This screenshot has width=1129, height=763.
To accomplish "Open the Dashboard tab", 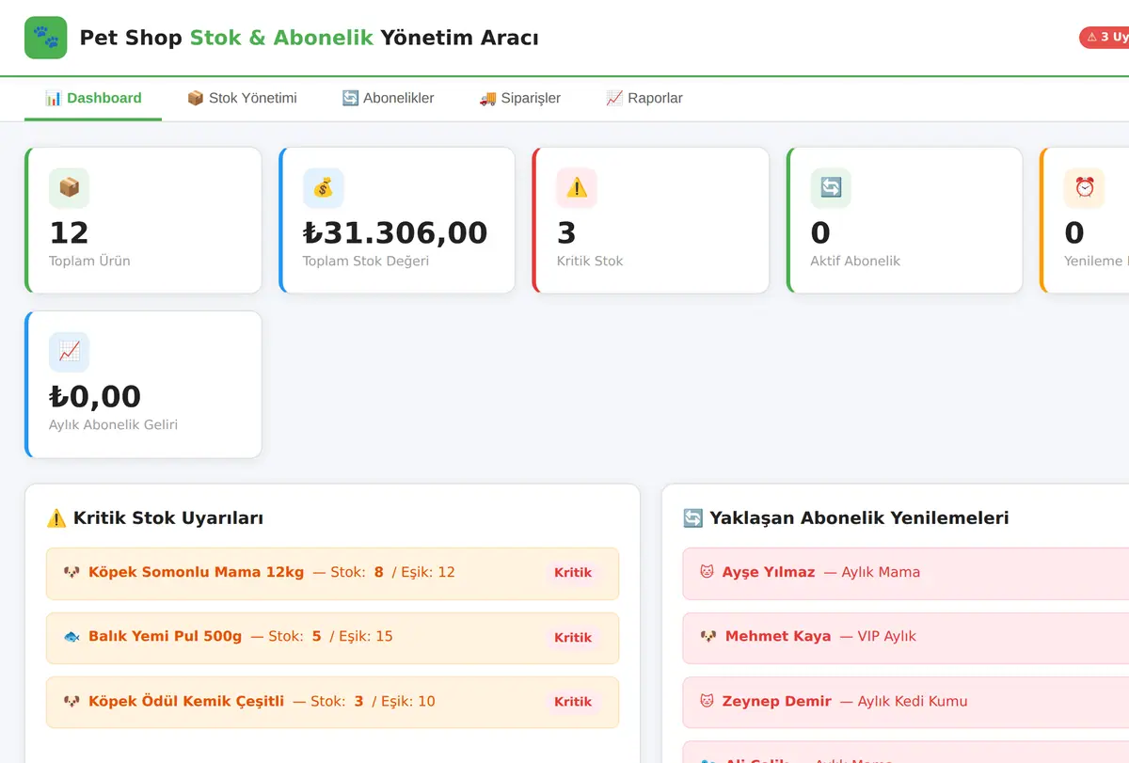I will point(93,98).
